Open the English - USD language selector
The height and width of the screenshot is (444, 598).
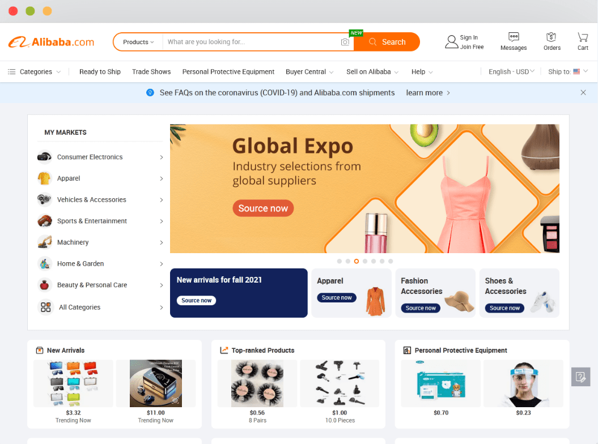tap(511, 72)
